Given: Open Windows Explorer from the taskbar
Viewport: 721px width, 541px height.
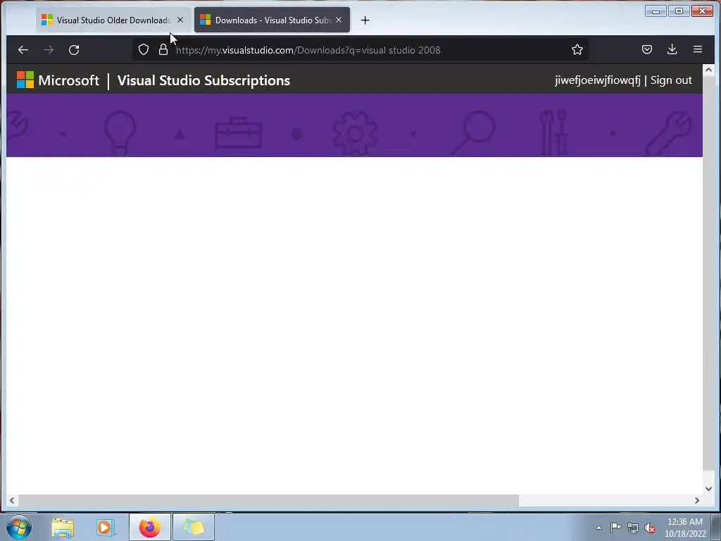Looking at the screenshot, I should pyautogui.click(x=63, y=527).
